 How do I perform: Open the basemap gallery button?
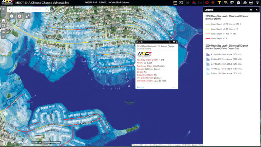point(28,16)
